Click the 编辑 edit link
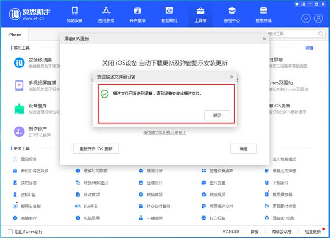 (x=309, y=48)
